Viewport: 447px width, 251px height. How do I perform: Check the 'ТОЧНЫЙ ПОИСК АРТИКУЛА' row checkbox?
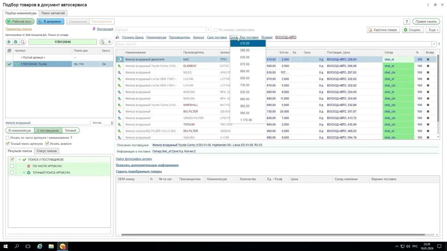tap(12, 173)
